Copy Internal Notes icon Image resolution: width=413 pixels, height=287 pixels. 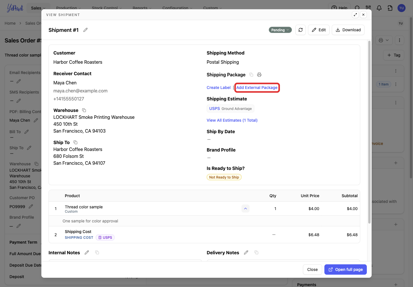coord(97,253)
